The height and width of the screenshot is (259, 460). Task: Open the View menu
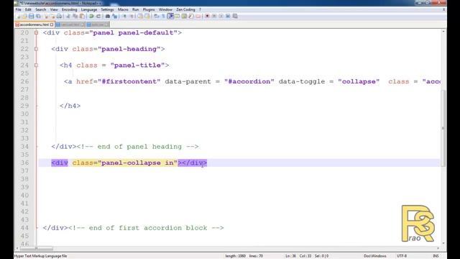(54, 9)
